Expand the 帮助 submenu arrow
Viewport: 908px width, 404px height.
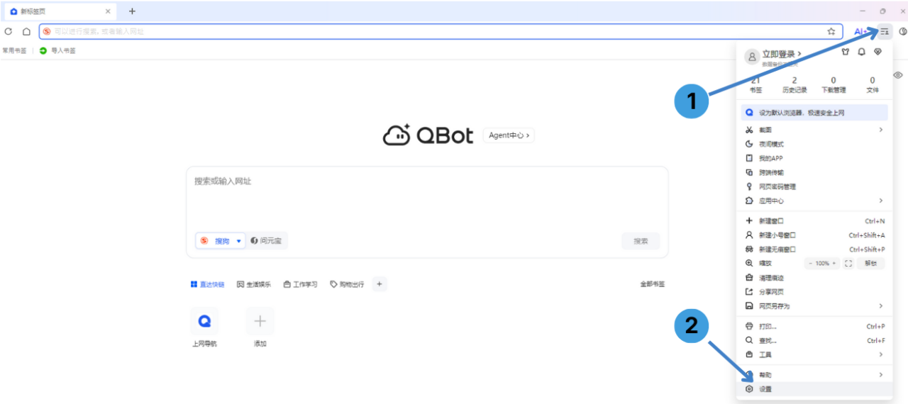point(881,374)
